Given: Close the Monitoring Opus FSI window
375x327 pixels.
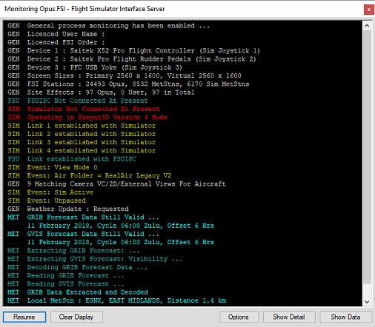Looking at the screenshot, I should (368, 10).
